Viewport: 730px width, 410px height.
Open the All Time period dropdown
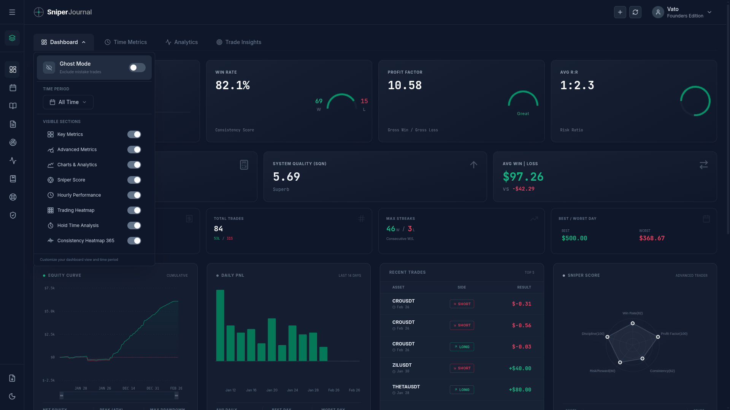point(68,102)
